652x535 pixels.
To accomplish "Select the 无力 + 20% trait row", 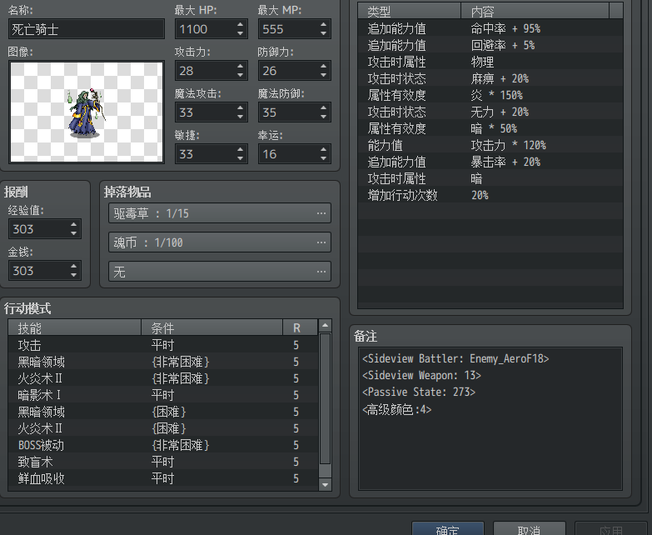I will (x=490, y=112).
